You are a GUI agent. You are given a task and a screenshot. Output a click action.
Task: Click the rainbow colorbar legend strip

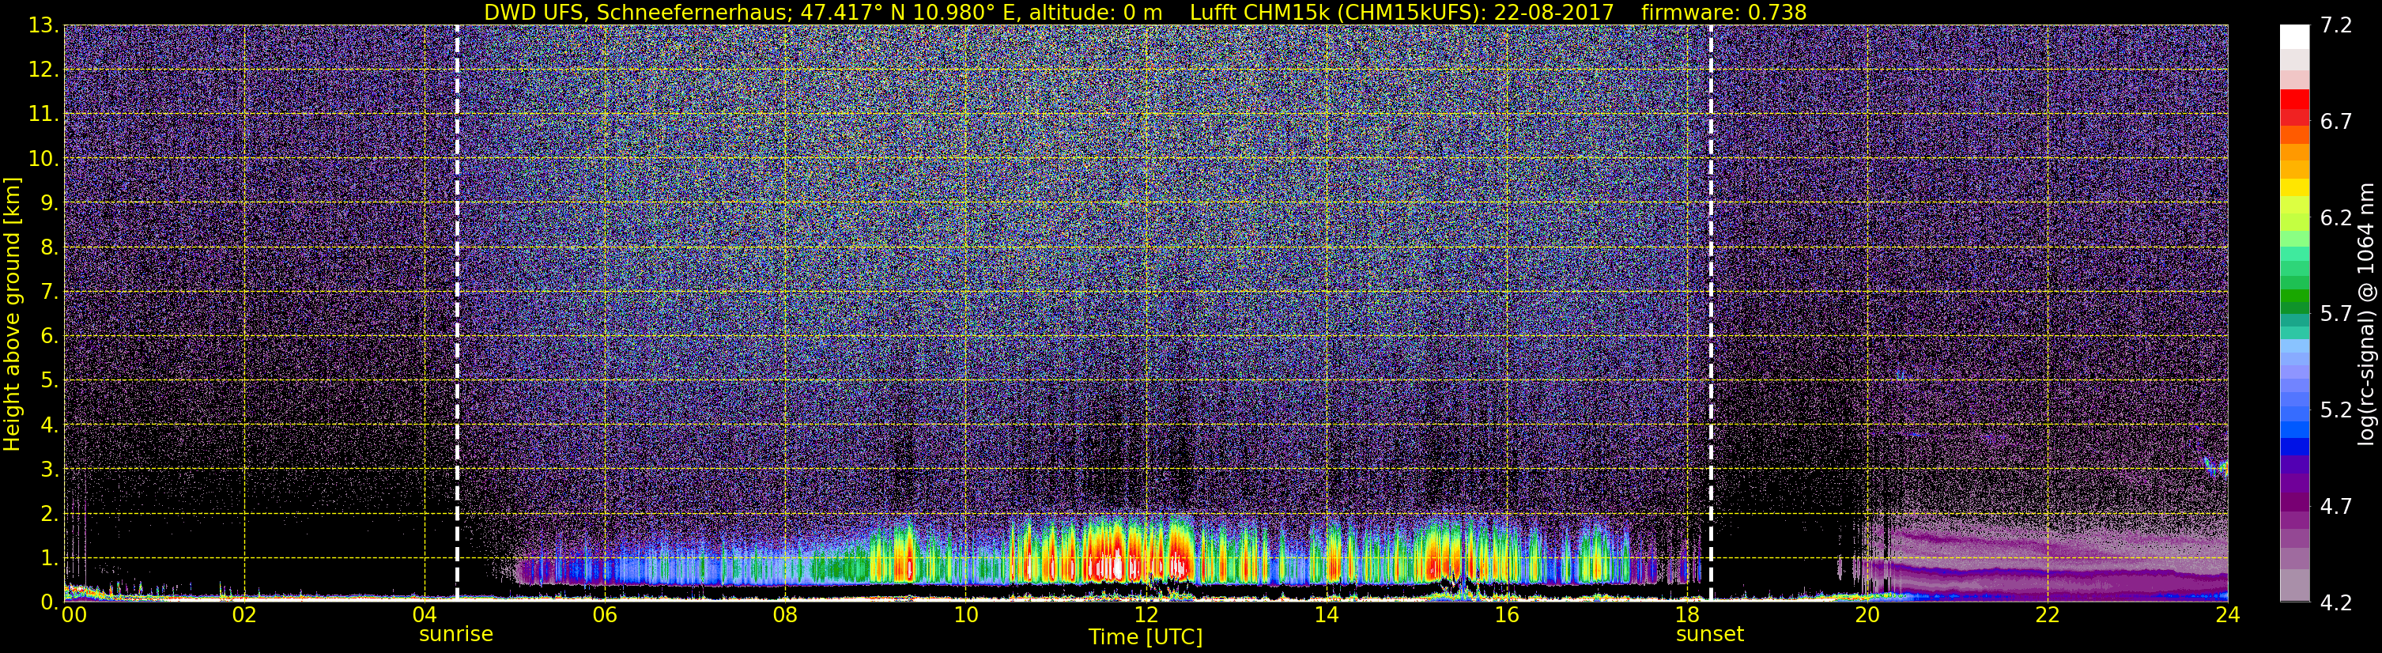click(2294, 314)
